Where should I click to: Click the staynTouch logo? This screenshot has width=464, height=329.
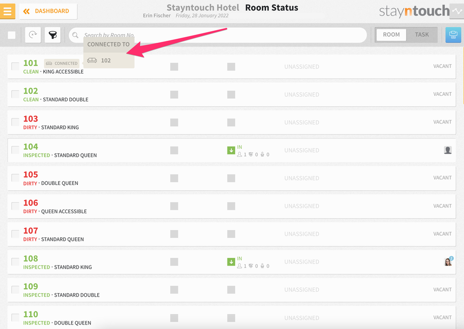point(414,11)
